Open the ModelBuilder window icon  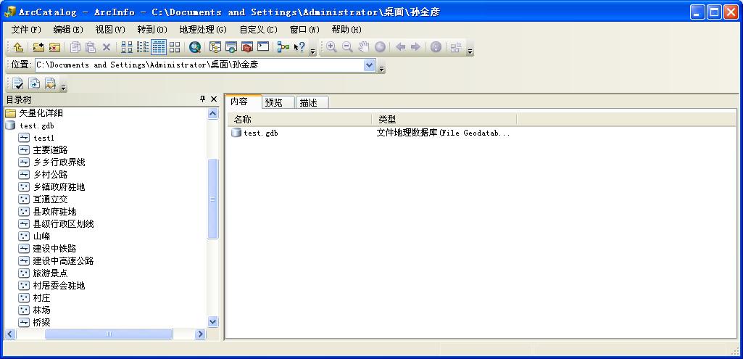click(283, 47)
